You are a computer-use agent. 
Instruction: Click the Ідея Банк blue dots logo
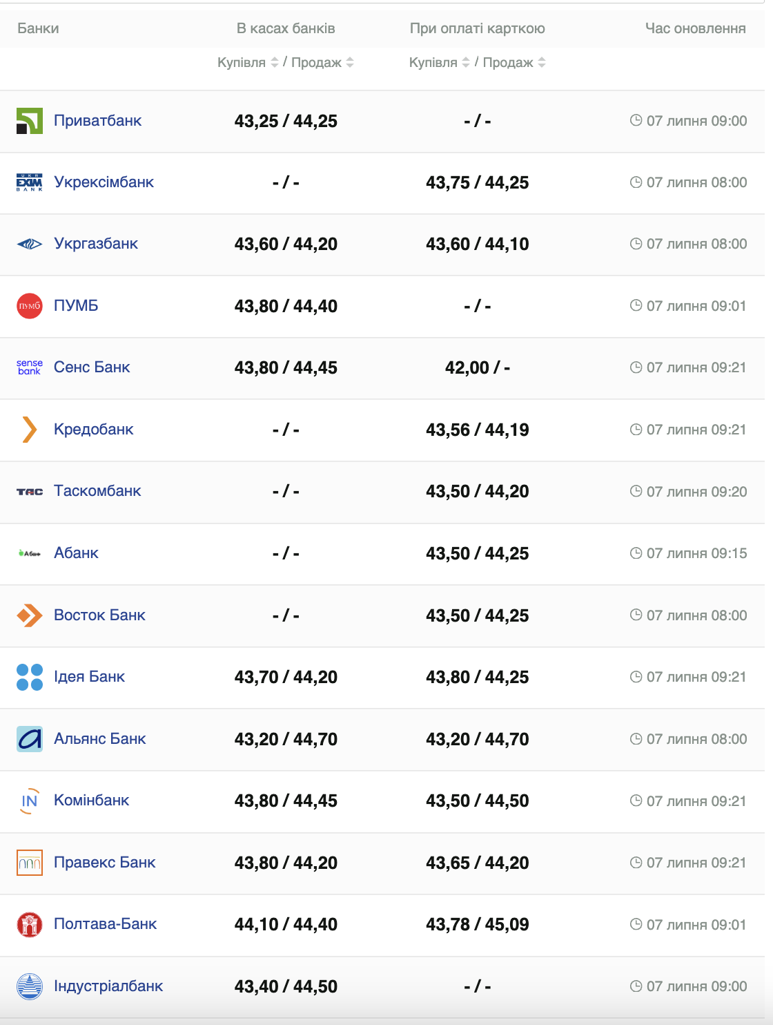coord(30,677)
